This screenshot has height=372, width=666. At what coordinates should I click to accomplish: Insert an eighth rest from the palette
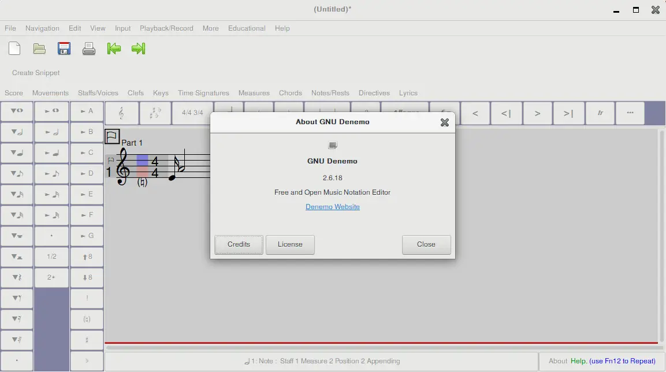click(x=17, y=298)
